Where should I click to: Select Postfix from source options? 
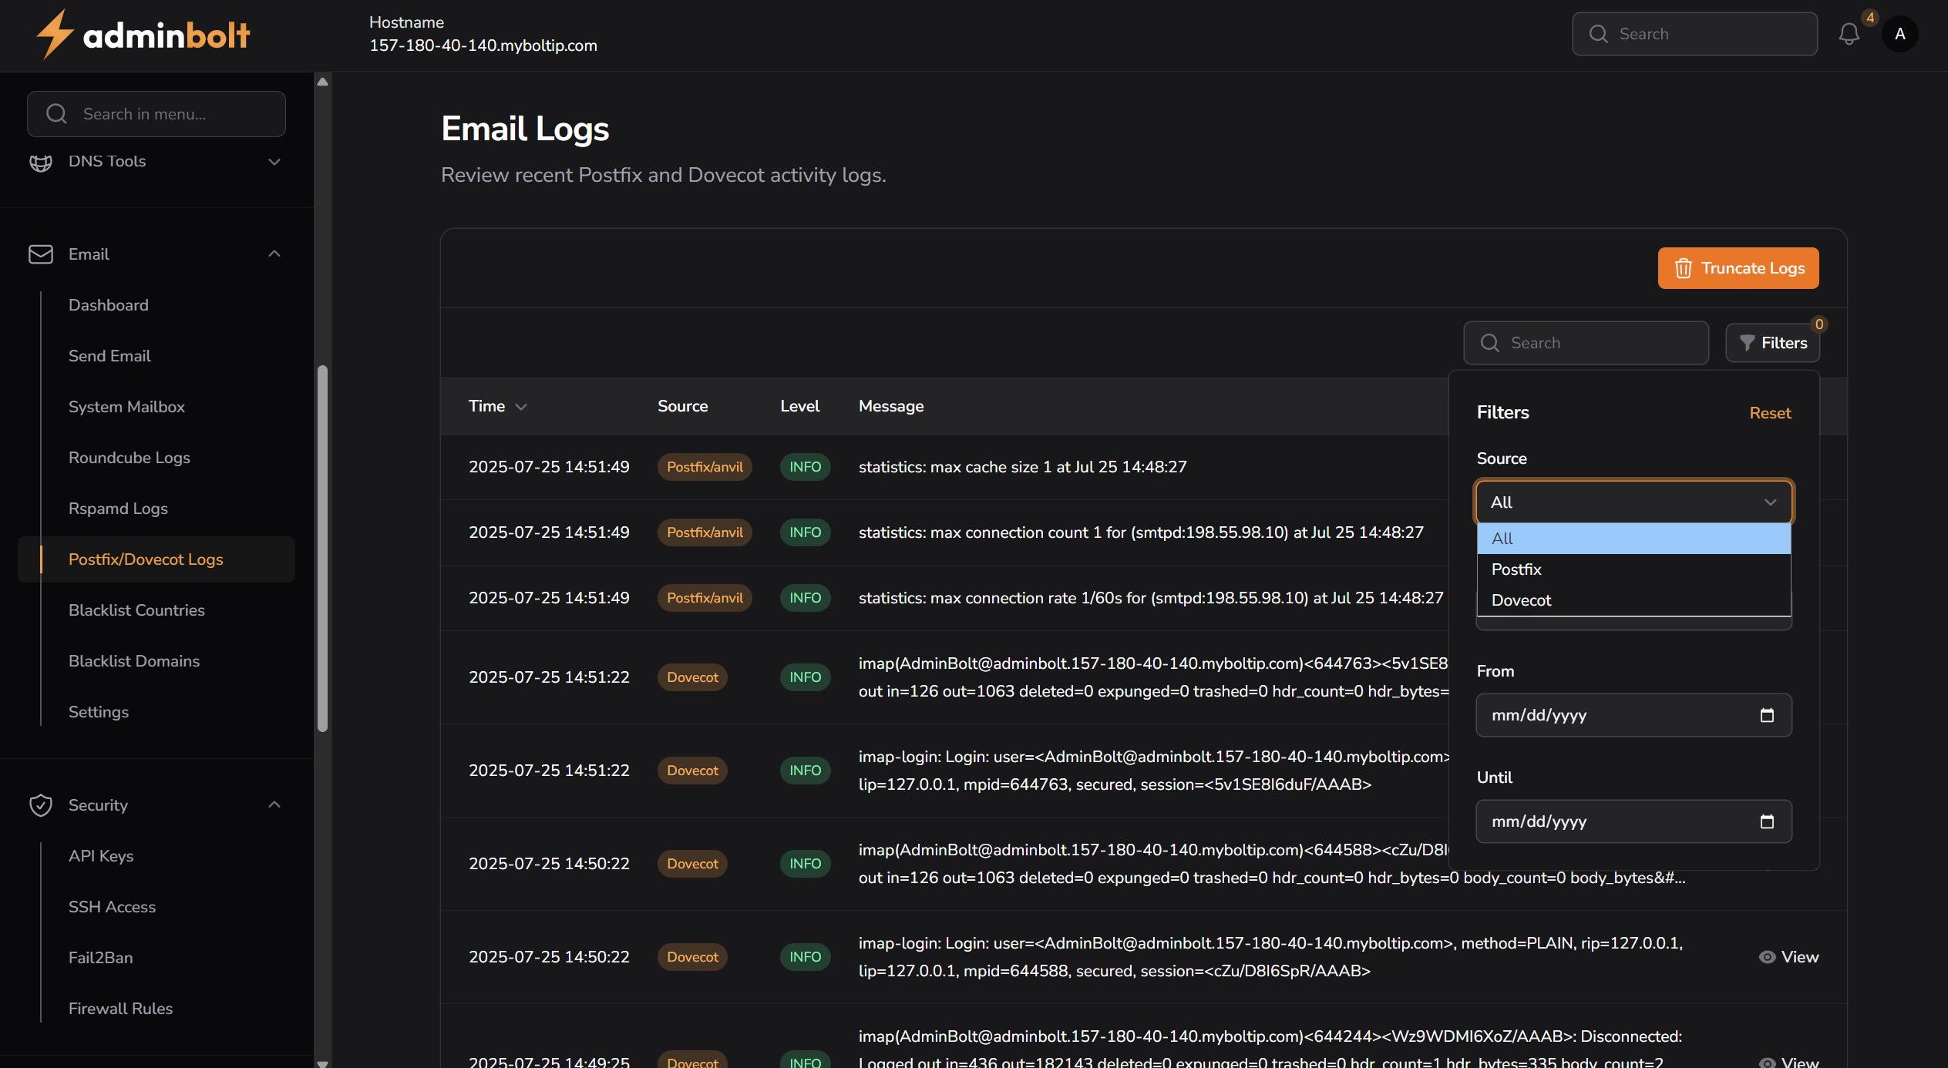coord(1516,569)
